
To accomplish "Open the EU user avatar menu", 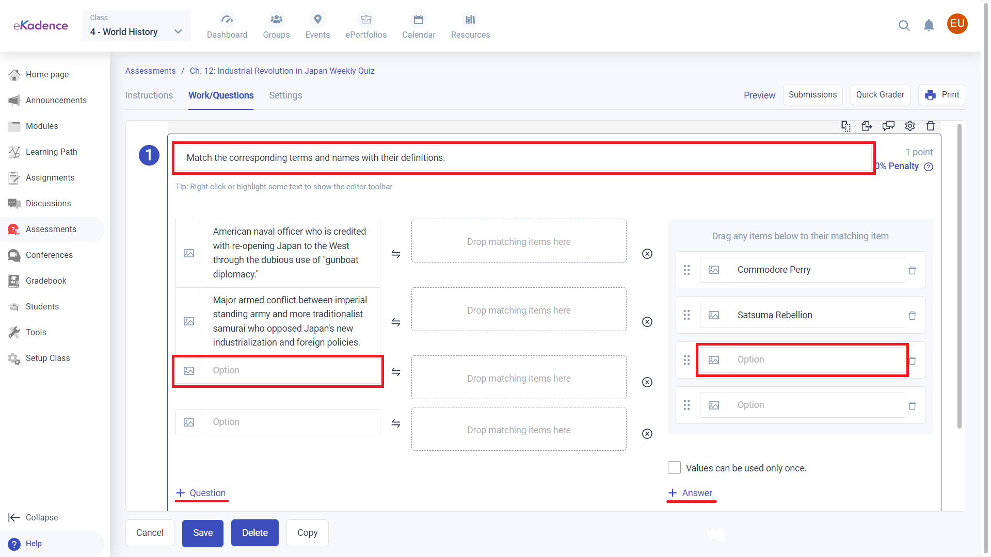I will click(957, 24).
